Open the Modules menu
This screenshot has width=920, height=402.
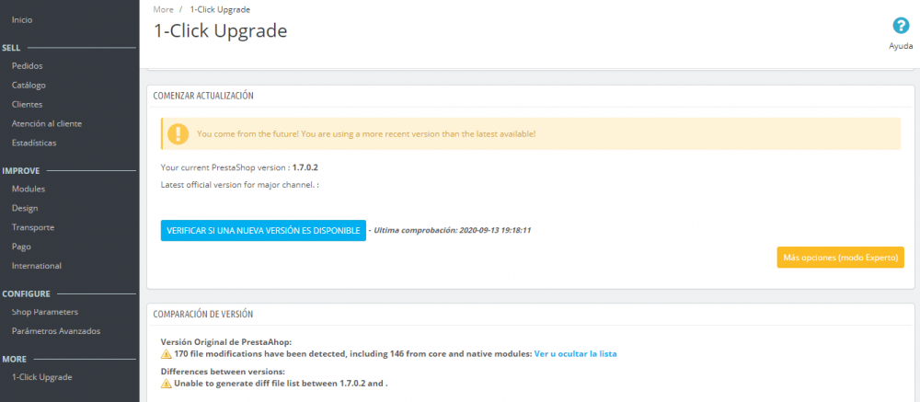click(29, 189)
